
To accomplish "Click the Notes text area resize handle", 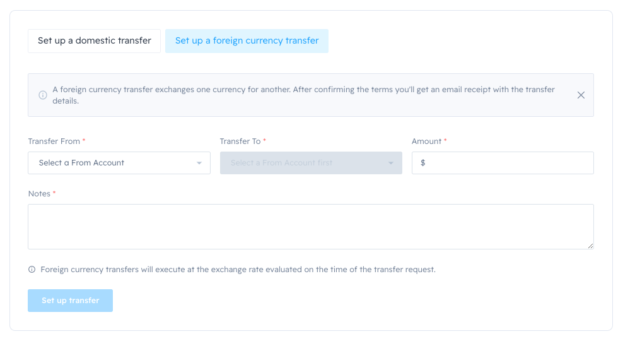I will (x=590, y=246).
